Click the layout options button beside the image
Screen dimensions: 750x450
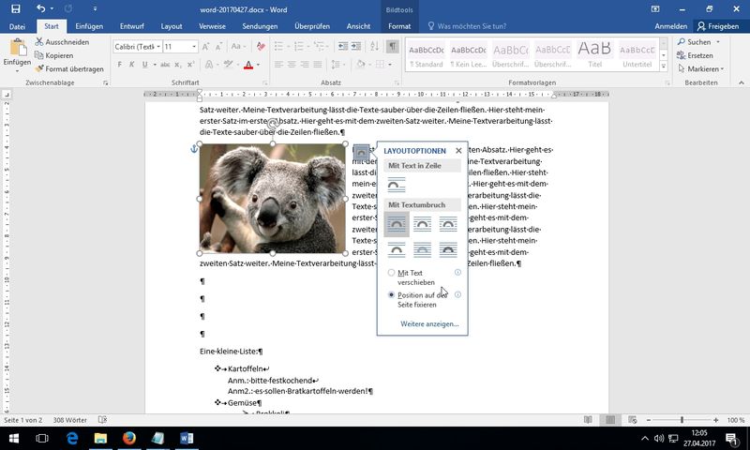point(361,152)
